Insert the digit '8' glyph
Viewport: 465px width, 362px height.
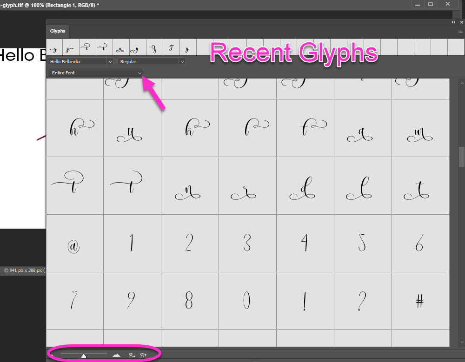[190, 301]
